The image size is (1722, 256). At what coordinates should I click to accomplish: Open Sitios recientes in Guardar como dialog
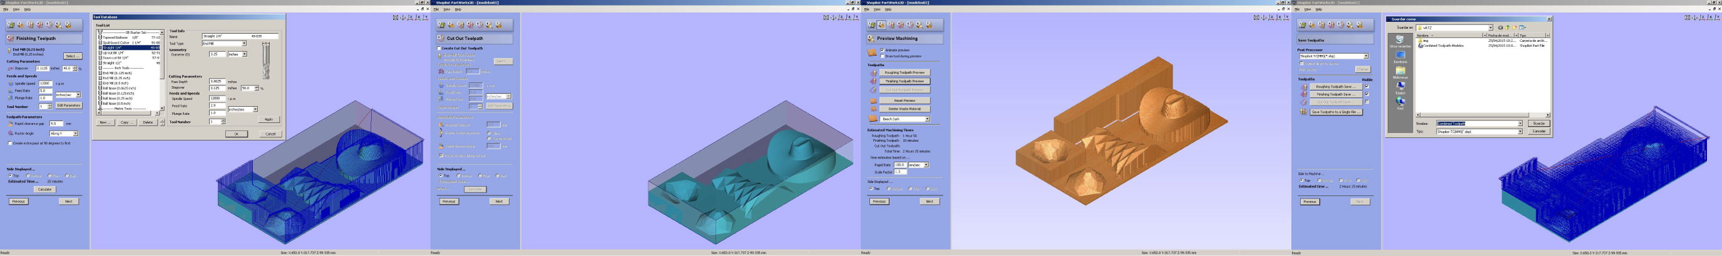click(1400, 41)
